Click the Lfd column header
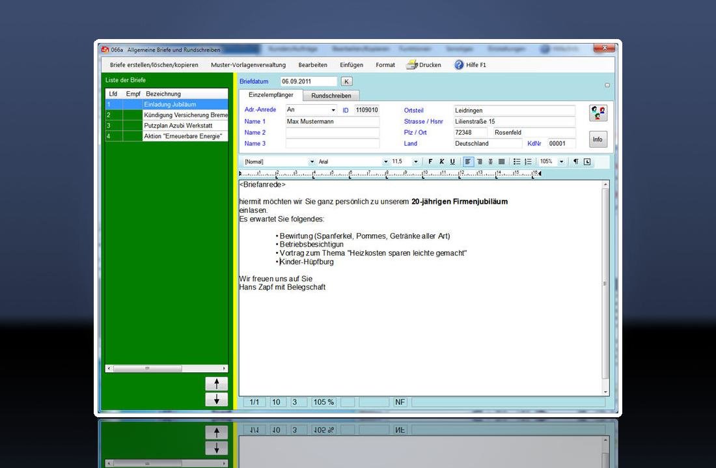Image resolution: width=716 pixels, height=468 pixels. pos(113,94)
